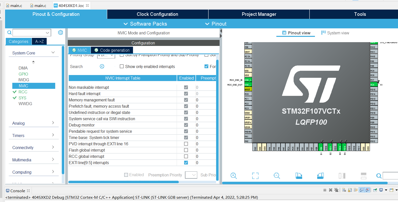This screenshot has width=398, height=202.
Task: Rotate the chip view clockwise
Action: tap(299, 176)
